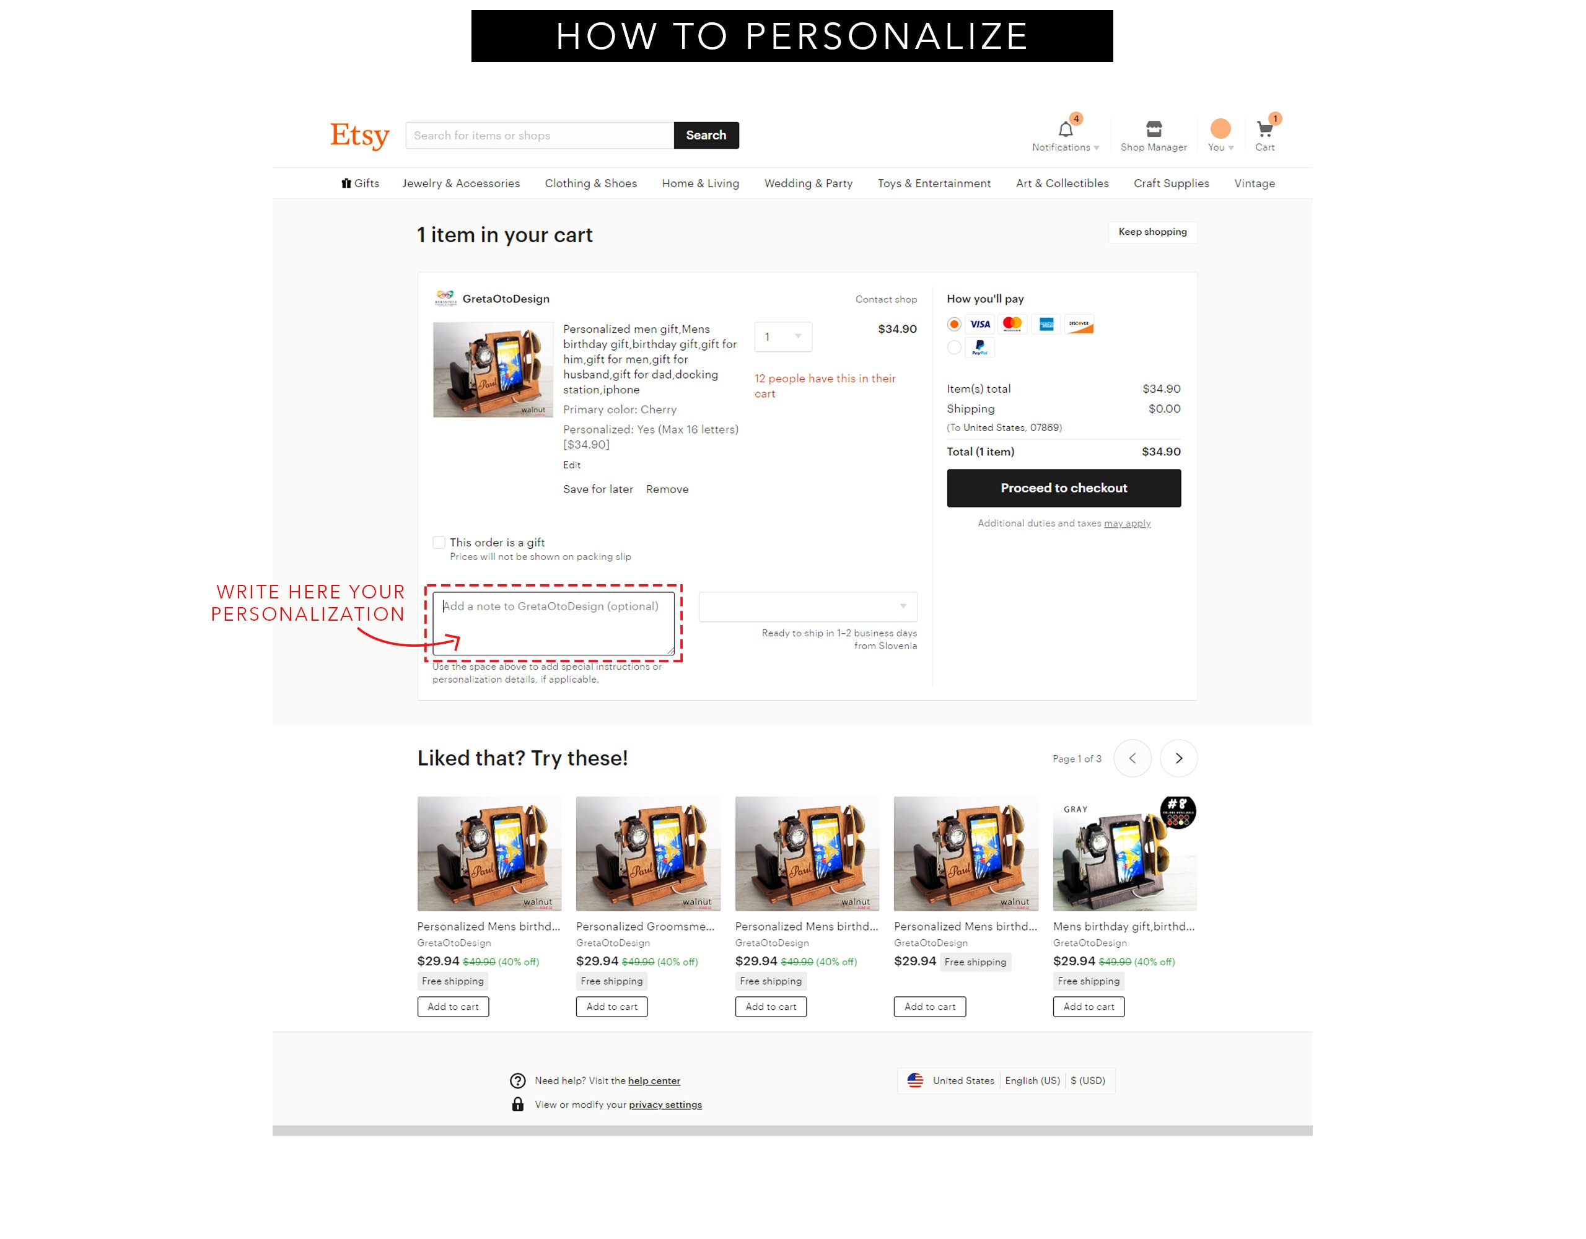Open the Jewelry & Accessories category
The width and height of the screenshot is (1586, 1239).
click(x=460, y=183)
